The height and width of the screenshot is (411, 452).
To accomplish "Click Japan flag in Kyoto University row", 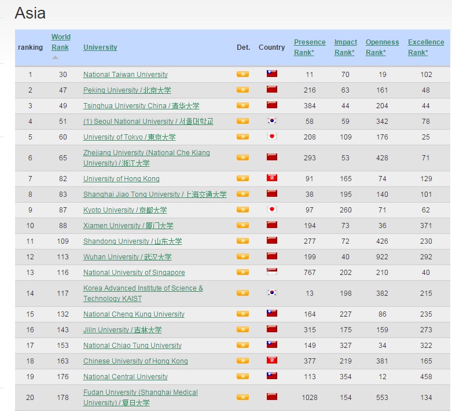I will coord(272,209).
